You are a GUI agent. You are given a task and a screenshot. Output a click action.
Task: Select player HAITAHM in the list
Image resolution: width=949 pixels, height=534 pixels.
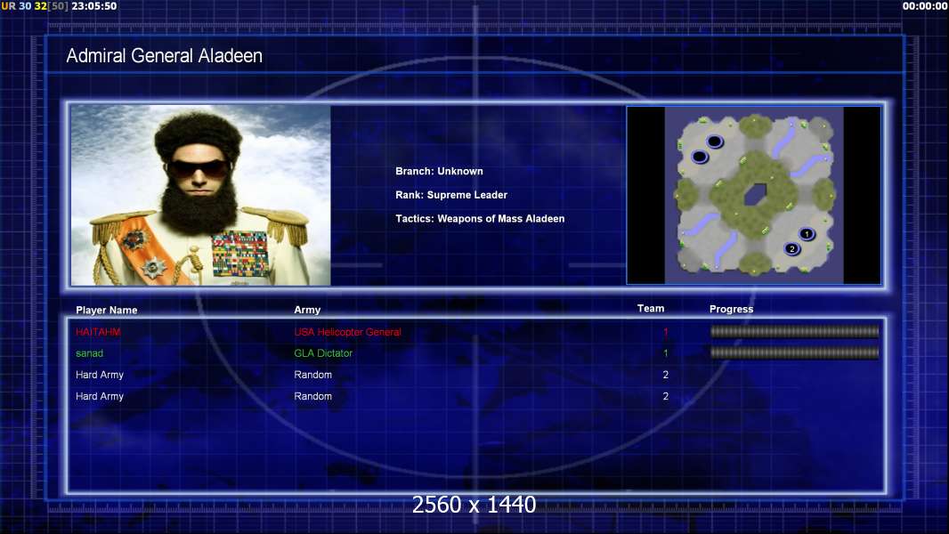[x=98, y=332]
